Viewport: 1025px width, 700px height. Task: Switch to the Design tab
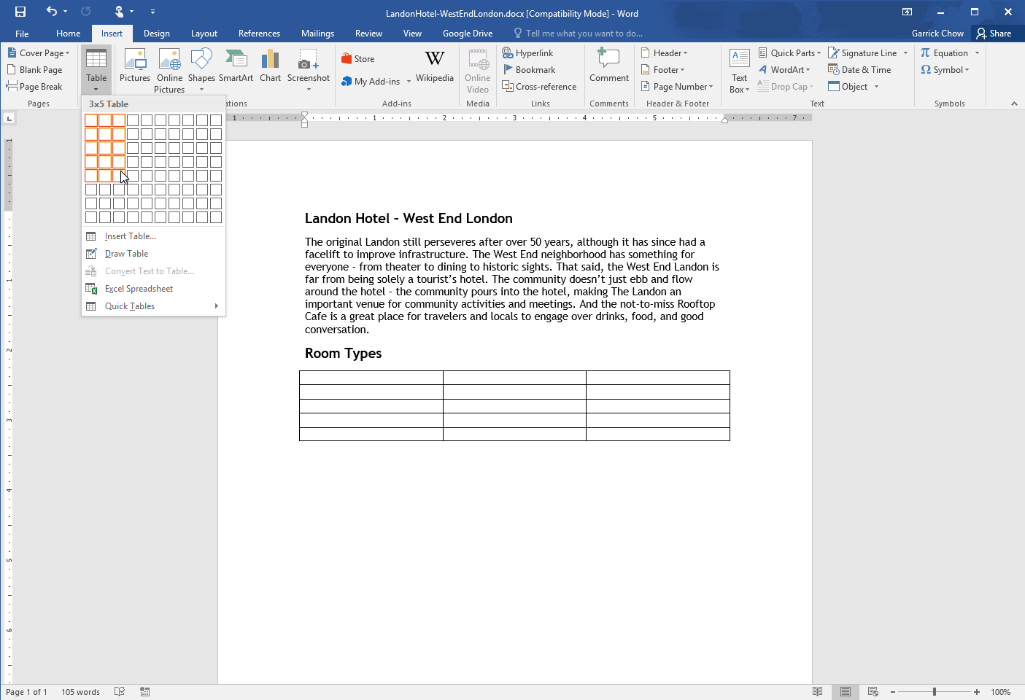pos(156,33)
